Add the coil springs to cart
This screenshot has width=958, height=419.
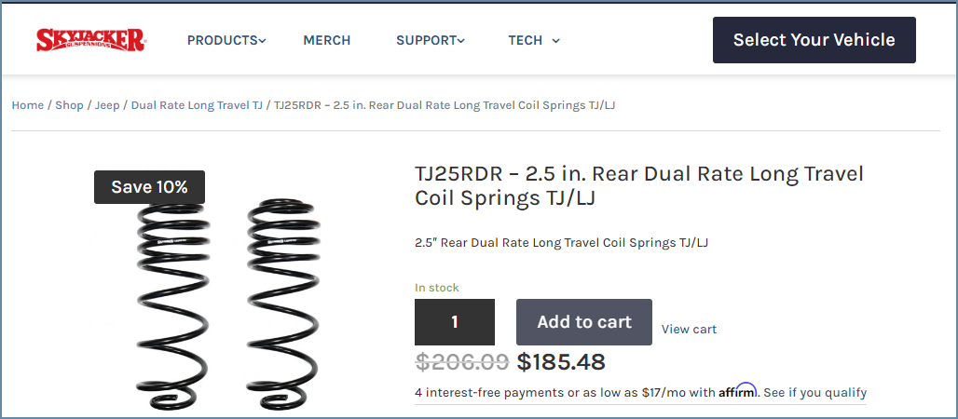coord(584,322)
